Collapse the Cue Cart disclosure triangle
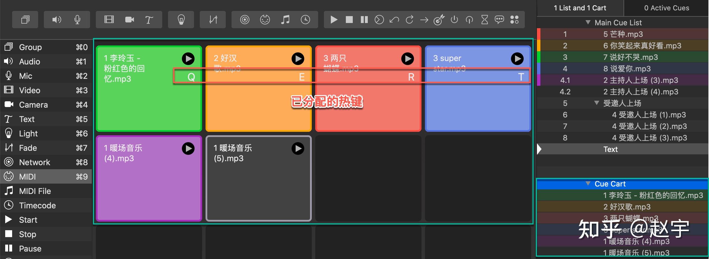 (x=588, y=183)
